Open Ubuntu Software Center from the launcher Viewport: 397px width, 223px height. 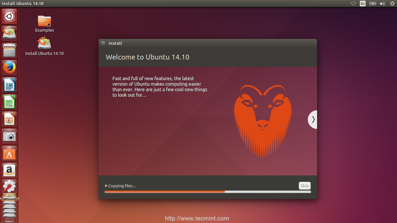(x=9, y=153)
